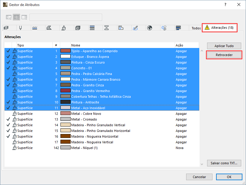Viewport: 246px width, 185px height.
Task: Click color swatch of Madeira - Nogueira Vertical
Action: (66, 142)
